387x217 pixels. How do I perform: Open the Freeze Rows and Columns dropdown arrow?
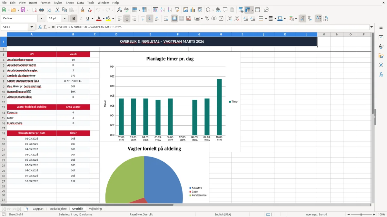coord(253,10)
